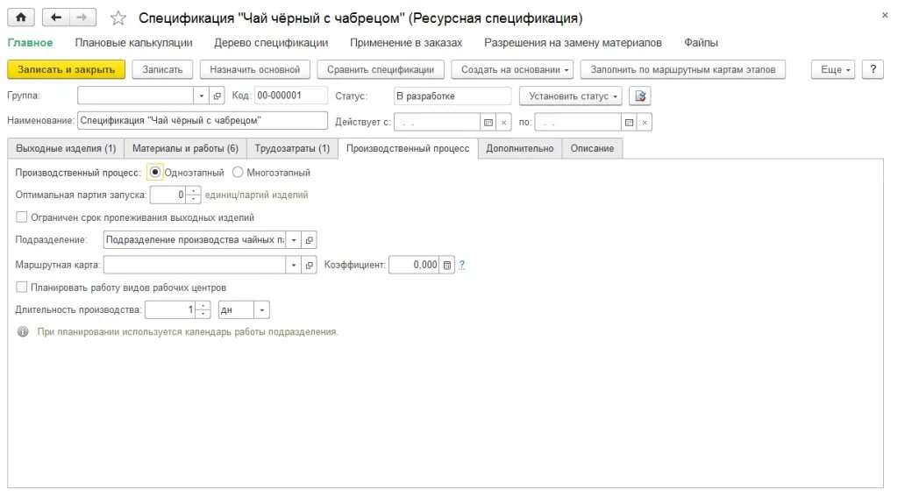This screenshot has width=898, height=497.
Task: Open the Файлы section
Action: [701, 43]
